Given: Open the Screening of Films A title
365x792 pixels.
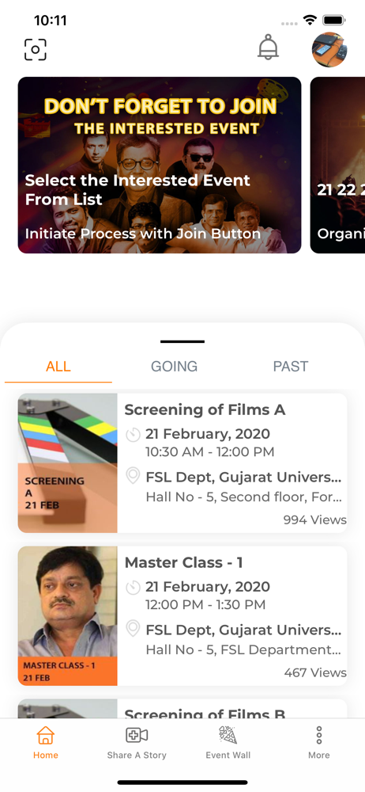Looking at the screenshot, I should point(205,409).
